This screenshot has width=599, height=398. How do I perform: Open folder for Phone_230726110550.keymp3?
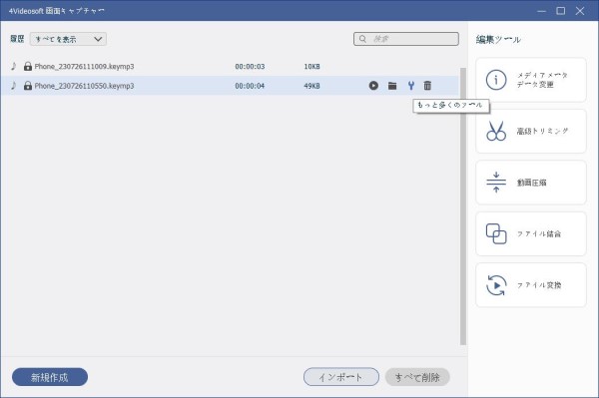pos(392,86)
